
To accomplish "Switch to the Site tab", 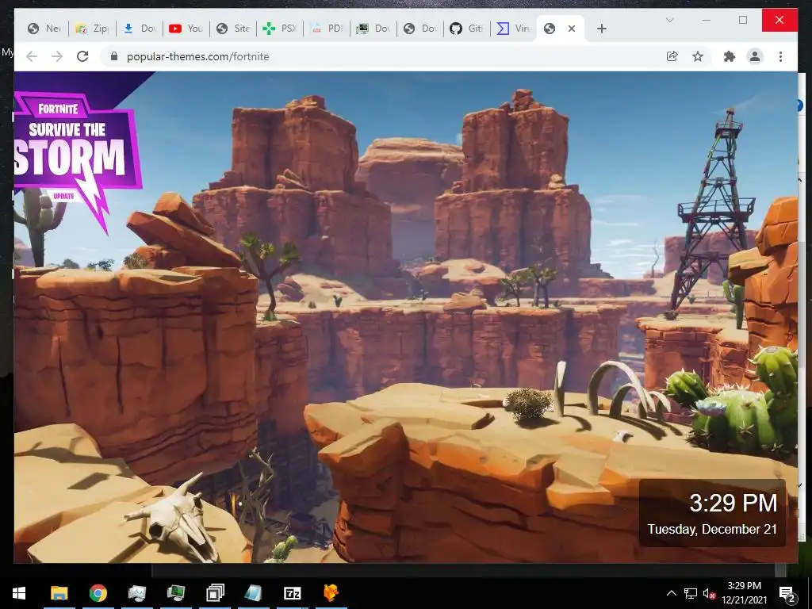I will coord(233,29).
